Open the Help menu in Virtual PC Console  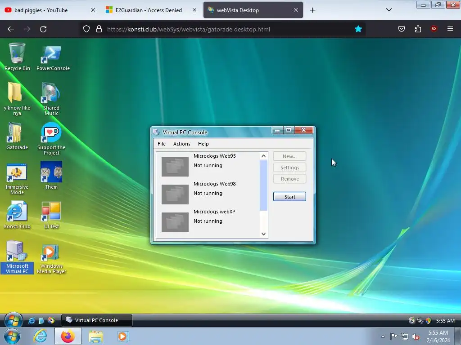pos(203,144)
